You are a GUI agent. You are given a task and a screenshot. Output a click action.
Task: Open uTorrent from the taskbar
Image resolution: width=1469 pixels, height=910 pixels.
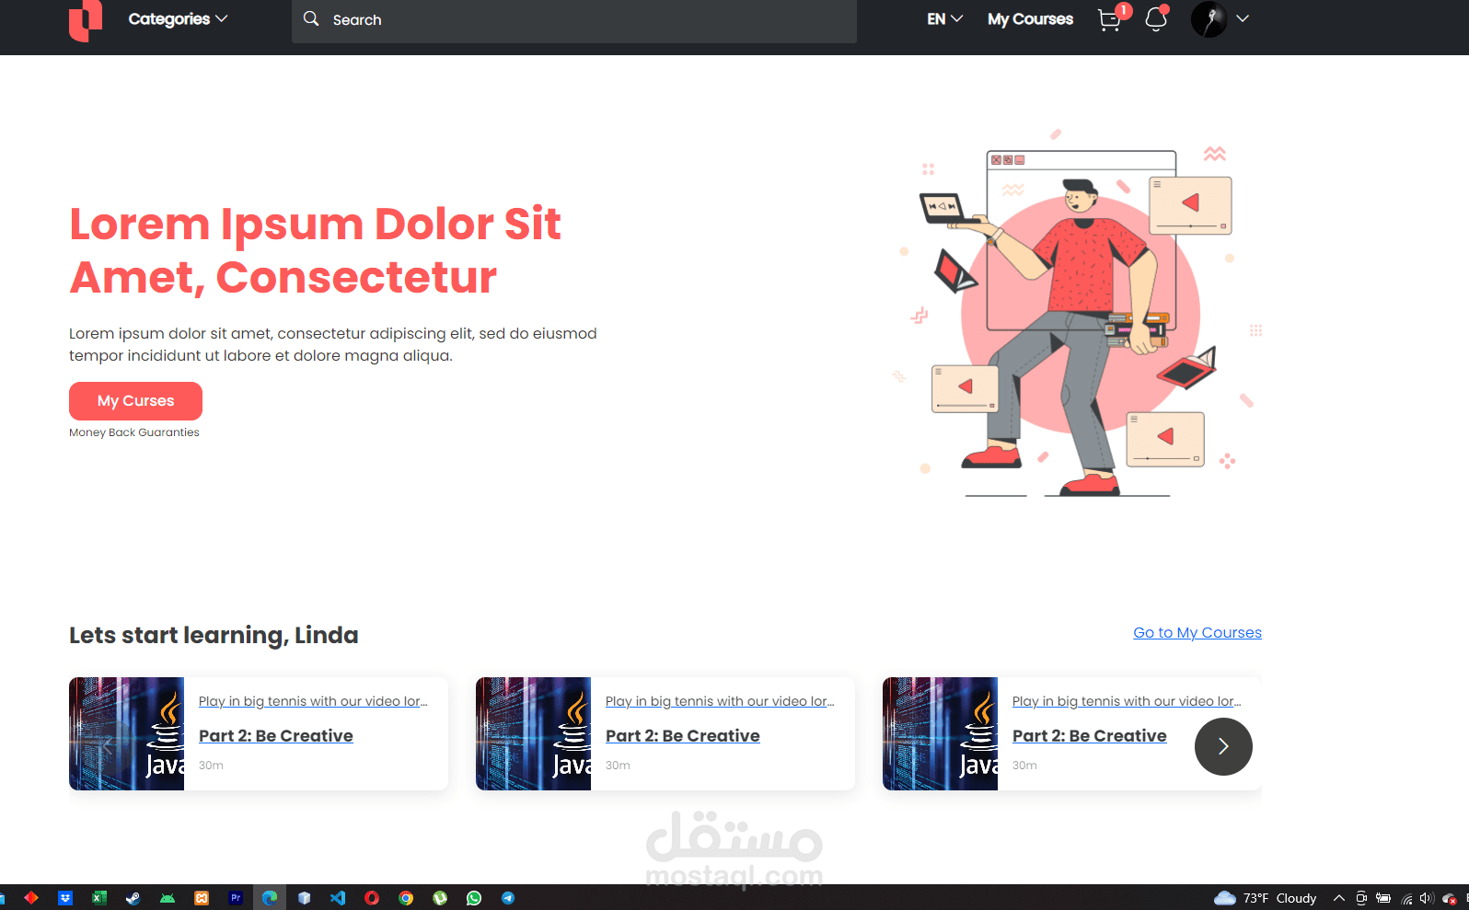440,898
